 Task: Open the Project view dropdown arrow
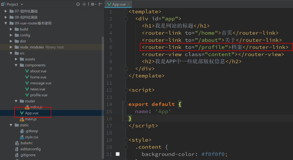click(x=22, y=4)
